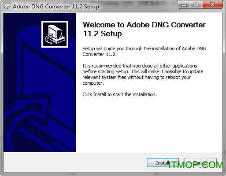Image resolution: width=226 pixels, height=176 pixels.
Task: Click the "It is recommended that you close" paragraph
Action: [x=143, y=74]
